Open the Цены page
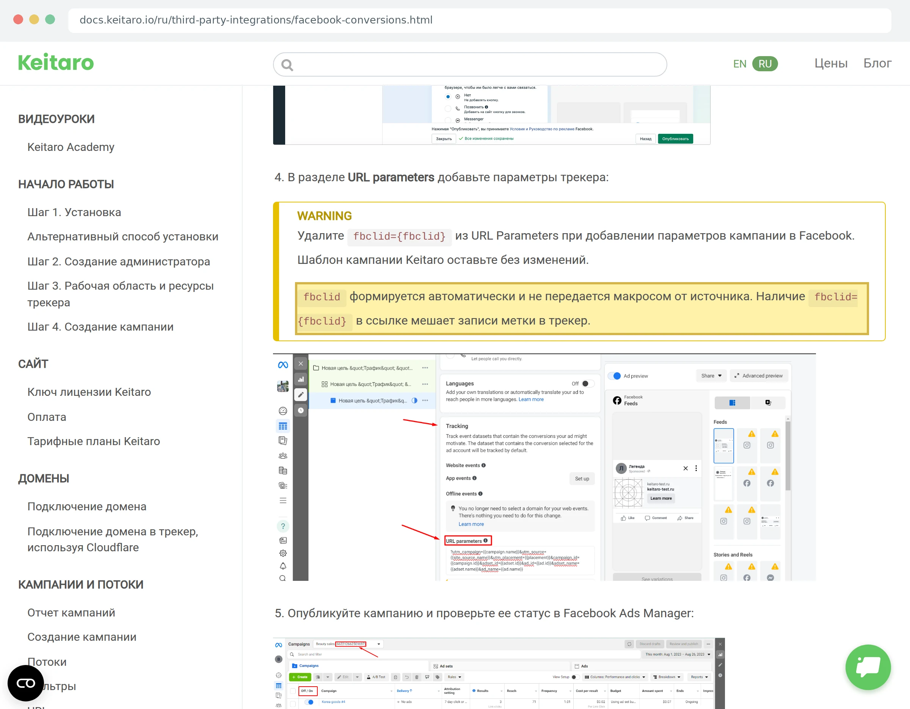The height and width of the screenshot is (709, 910). [831, 63]
